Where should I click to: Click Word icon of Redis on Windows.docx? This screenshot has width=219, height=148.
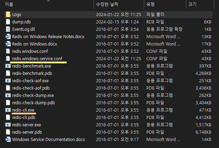click(8, 44)
